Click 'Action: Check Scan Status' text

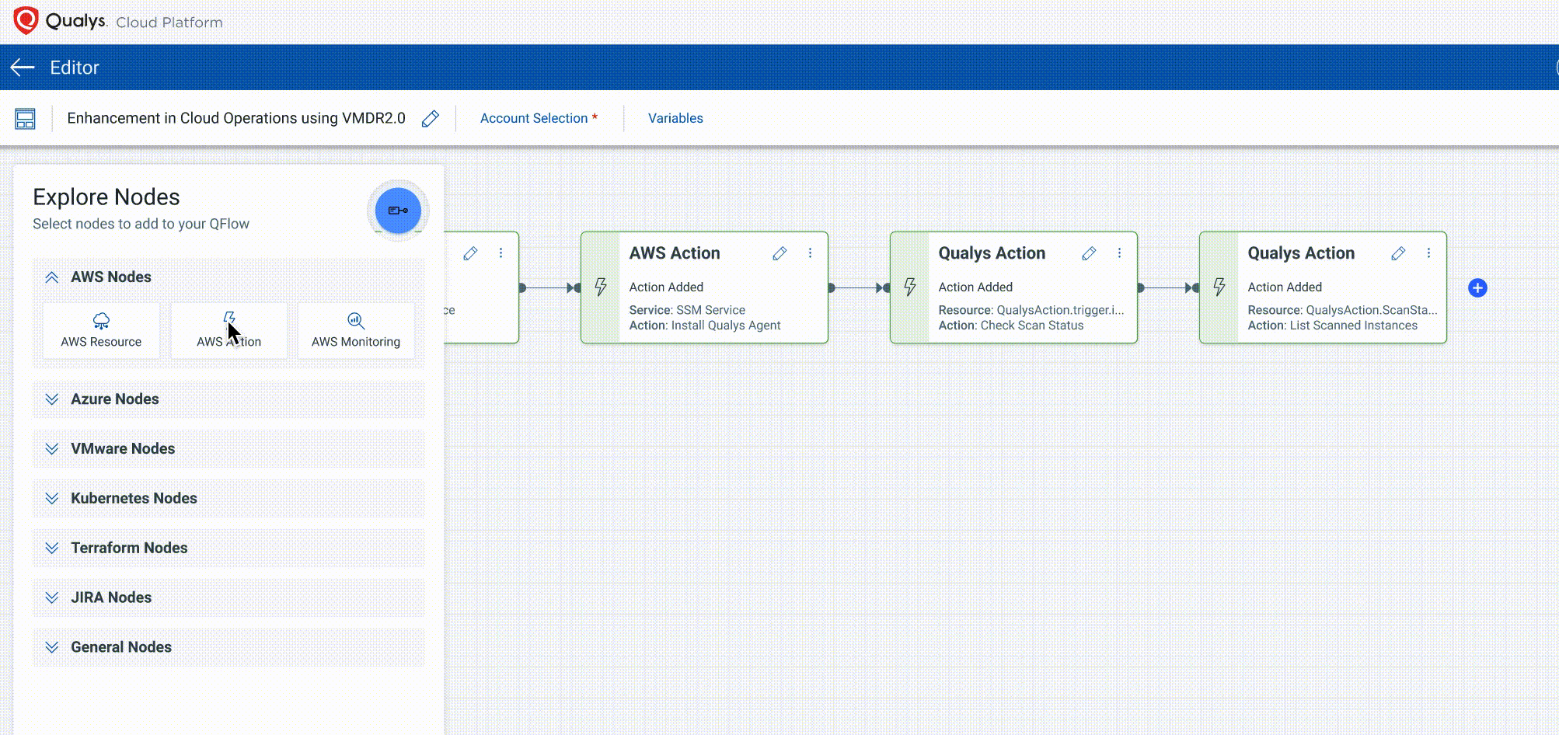pos(1011,326)
